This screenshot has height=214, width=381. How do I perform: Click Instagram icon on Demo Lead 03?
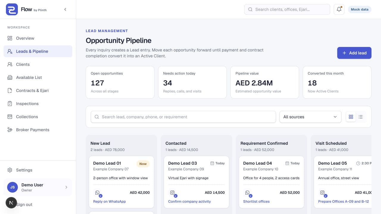(172, 193)
